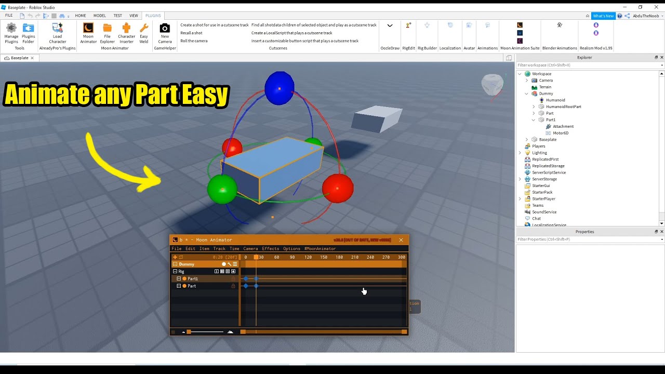Image resolution: width=665 pixels, height=374 pixels.
Task: Toggle the lock on the Part track
Action: tap(233, 286)
